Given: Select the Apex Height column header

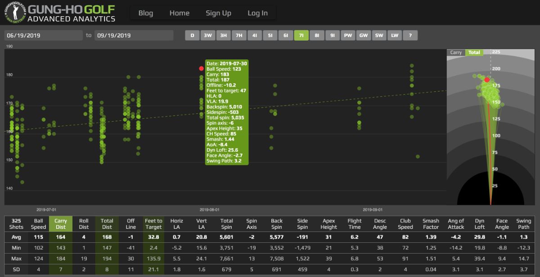Looking at the screenshot, I should point(328,224).
